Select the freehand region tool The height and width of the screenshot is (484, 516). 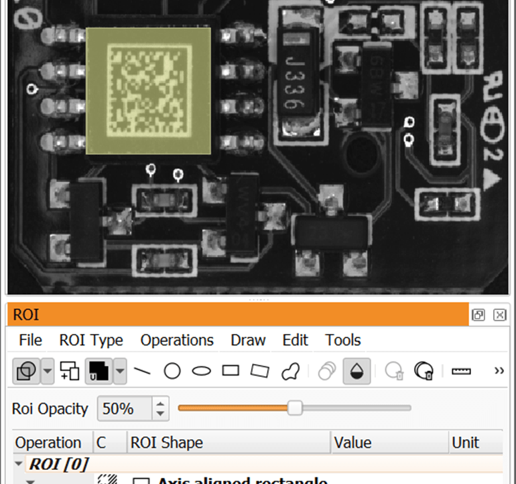[x=291, y=372]
